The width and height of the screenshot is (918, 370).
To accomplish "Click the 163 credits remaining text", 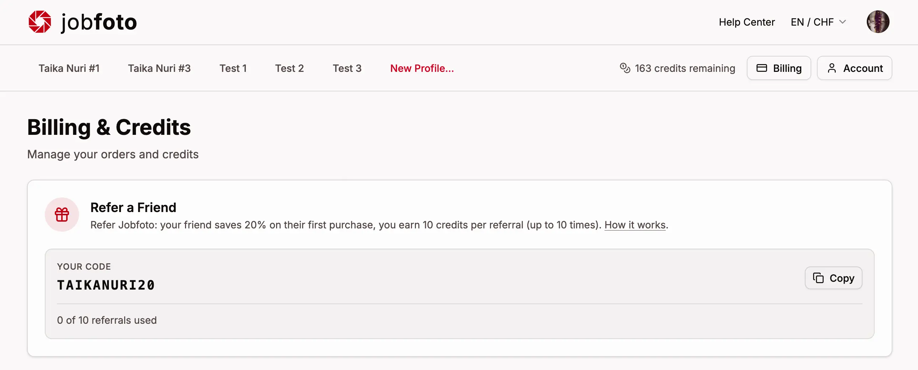I will pos(685,68).
